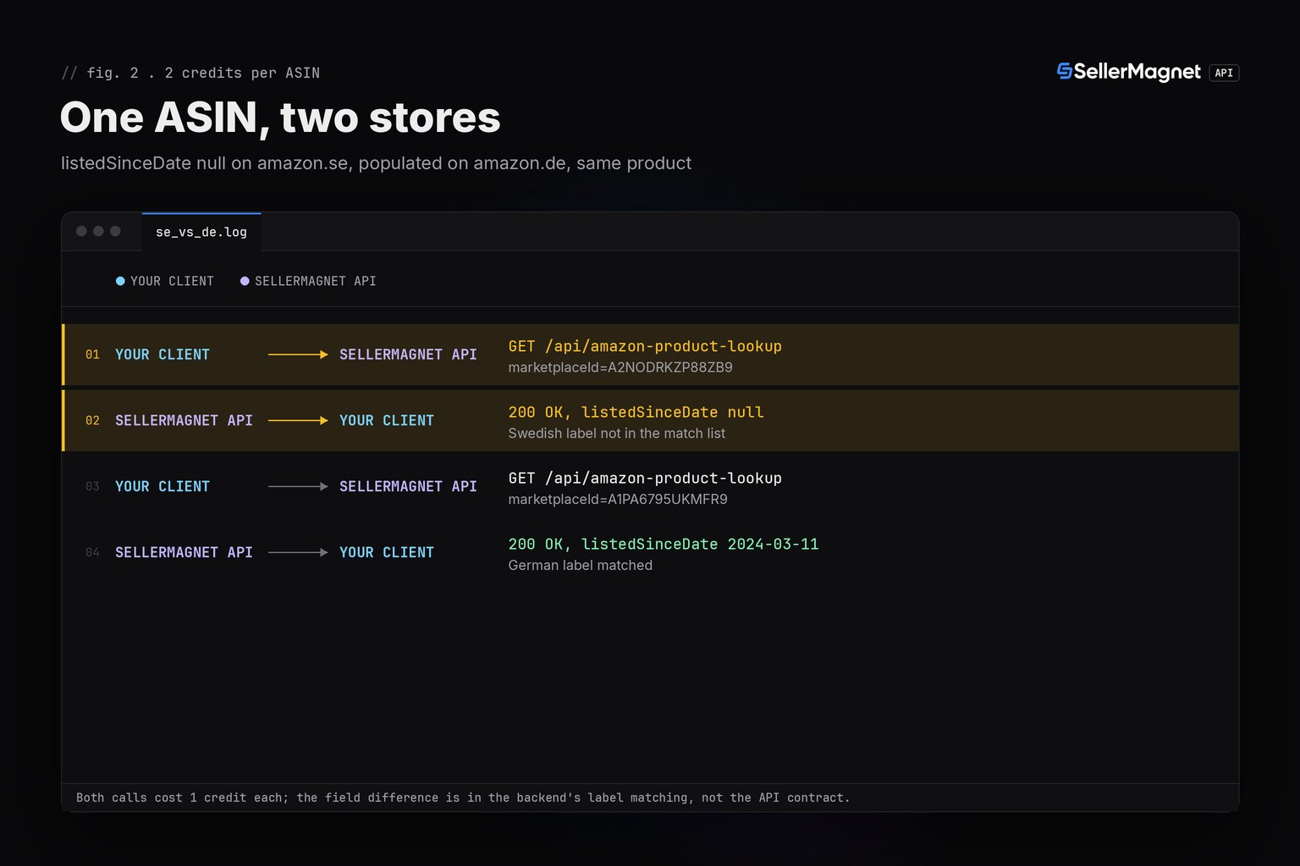Select the se_vs_de.log tab
The image size is (1300, 866).
[201, 232]
